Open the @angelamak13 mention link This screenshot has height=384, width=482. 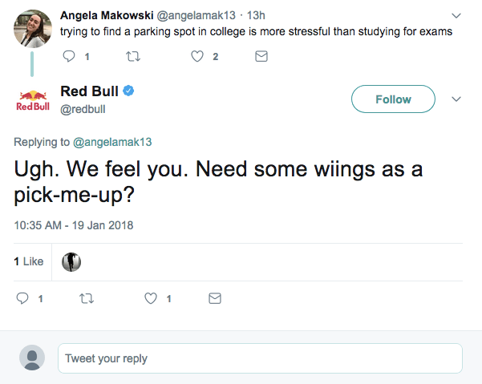[112, 142]
